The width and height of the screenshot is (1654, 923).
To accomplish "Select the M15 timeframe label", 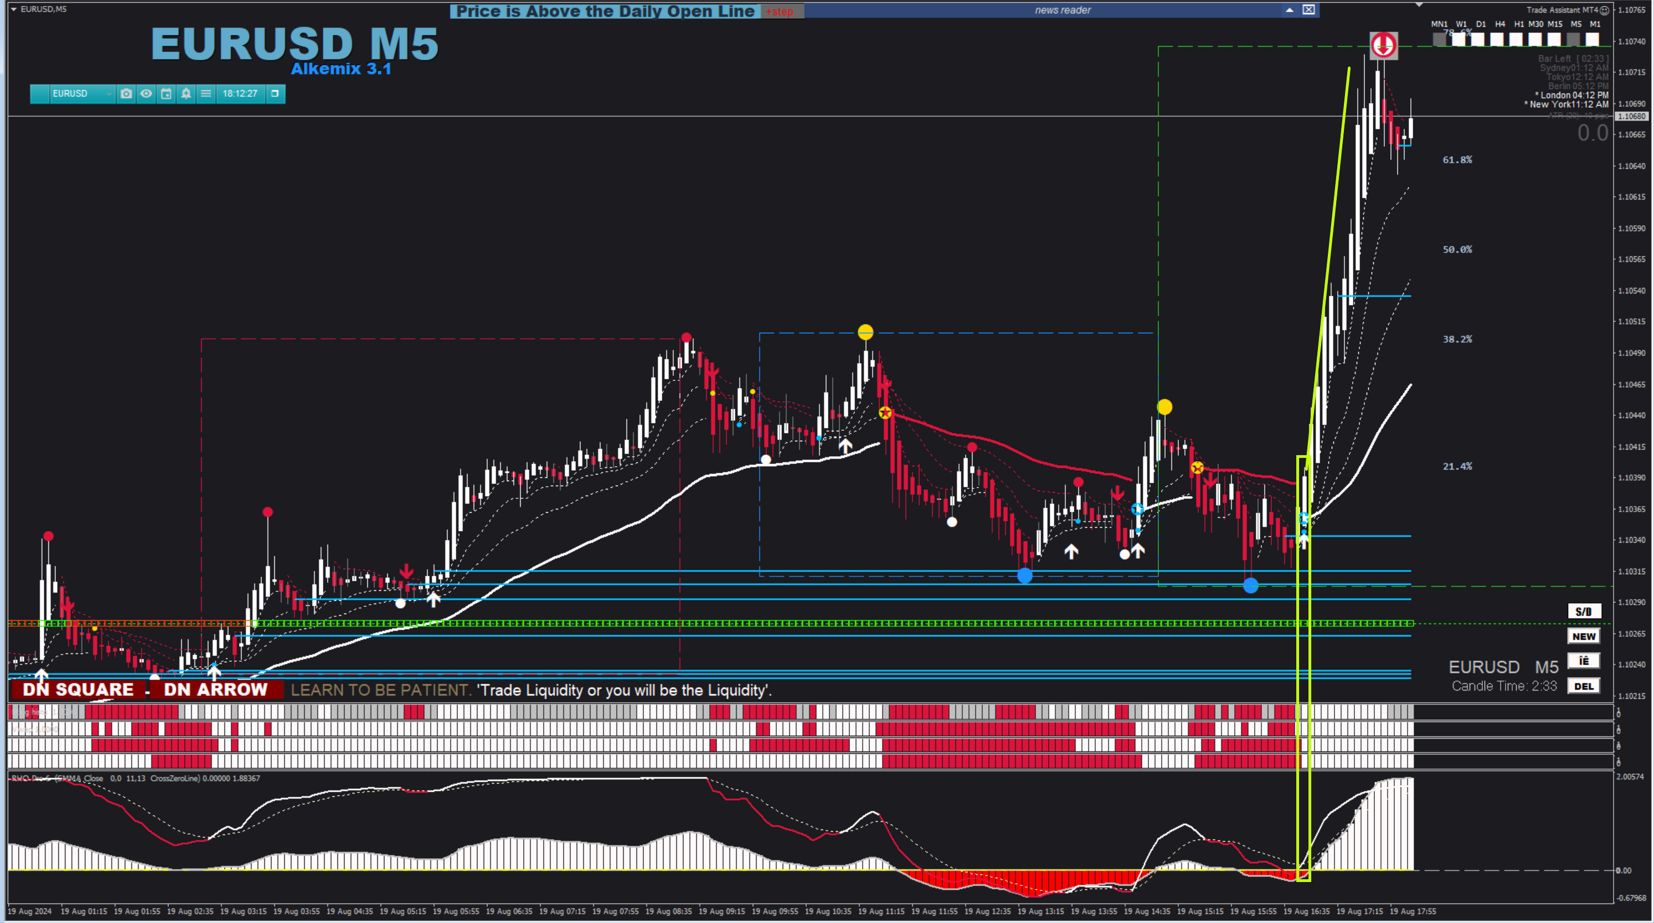I will 1554,24.
